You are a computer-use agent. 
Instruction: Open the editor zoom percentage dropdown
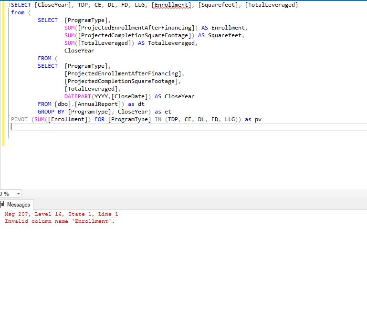18,194
